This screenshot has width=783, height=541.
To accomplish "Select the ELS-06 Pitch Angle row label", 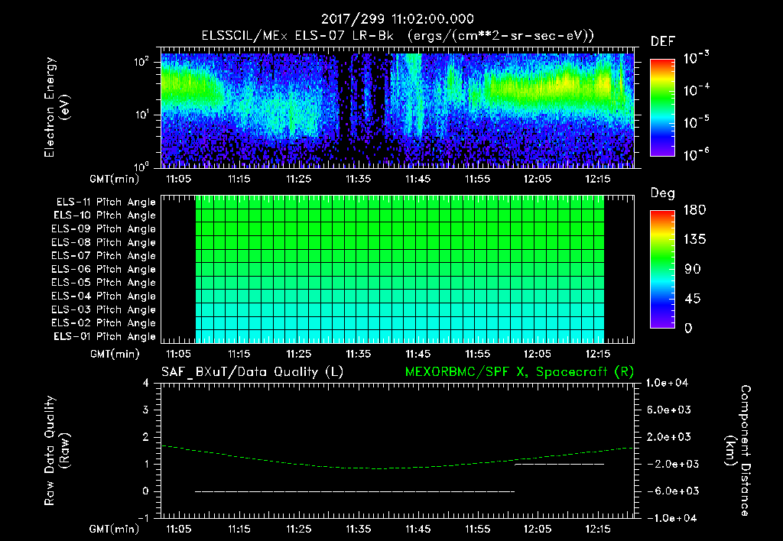I will (103, 269).
